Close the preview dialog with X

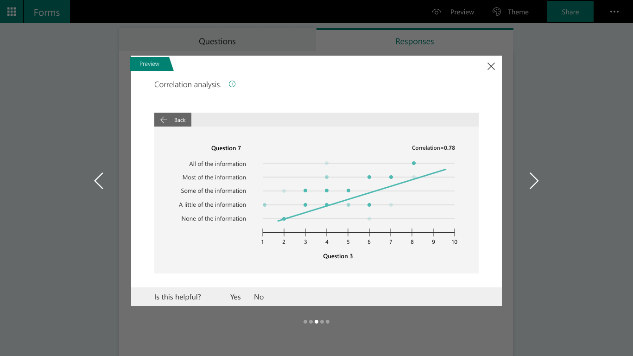pyautogui.click(x=491, y=66)
